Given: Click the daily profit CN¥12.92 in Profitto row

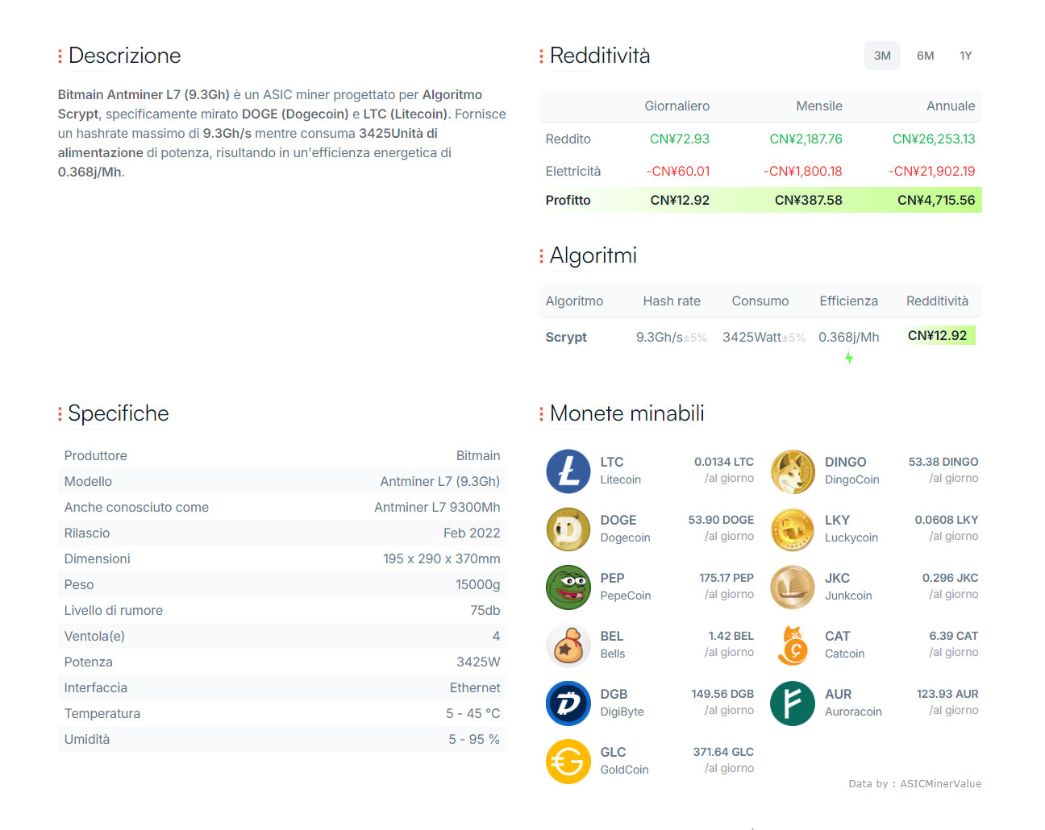Looking at the screenshot, I should [x=680, y=200].
